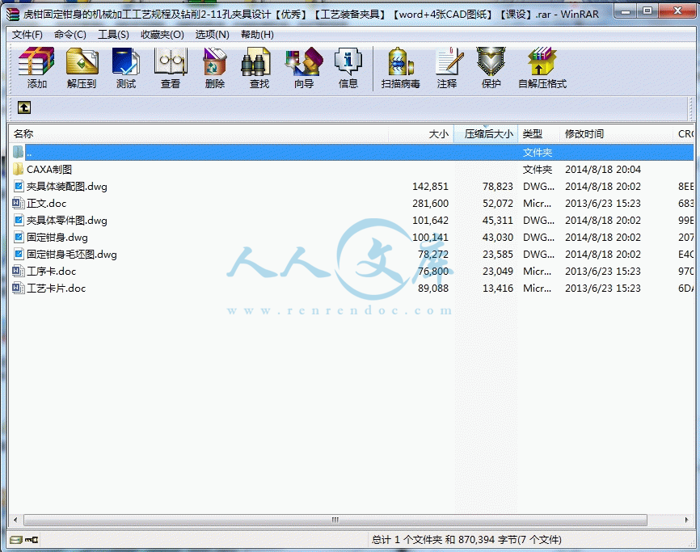Click the scrollbar right arrow
The width and height of the screenshot is (700, 552).
point(686,520)
